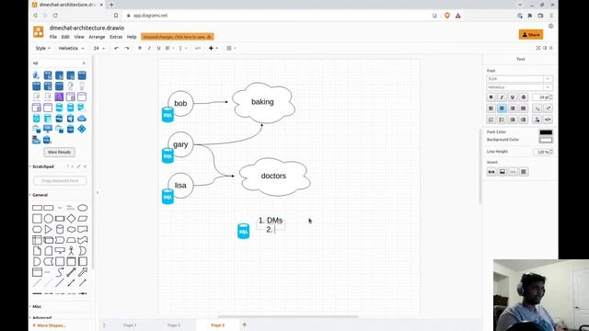This screenshot has height=331, width=589.
Task: Open the Insert plus dropdown in toolbar
Action: pos(213,48)
